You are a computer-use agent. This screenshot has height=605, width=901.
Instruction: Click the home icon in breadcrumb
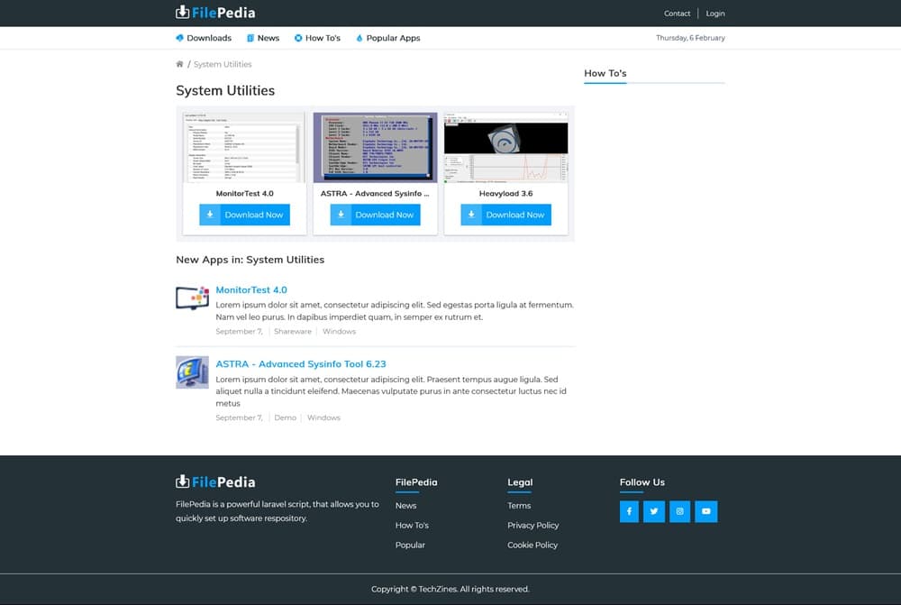click(x=179, y=64)
